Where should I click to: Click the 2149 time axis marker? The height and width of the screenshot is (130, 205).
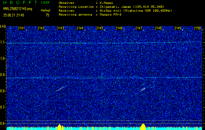point(178,28)
